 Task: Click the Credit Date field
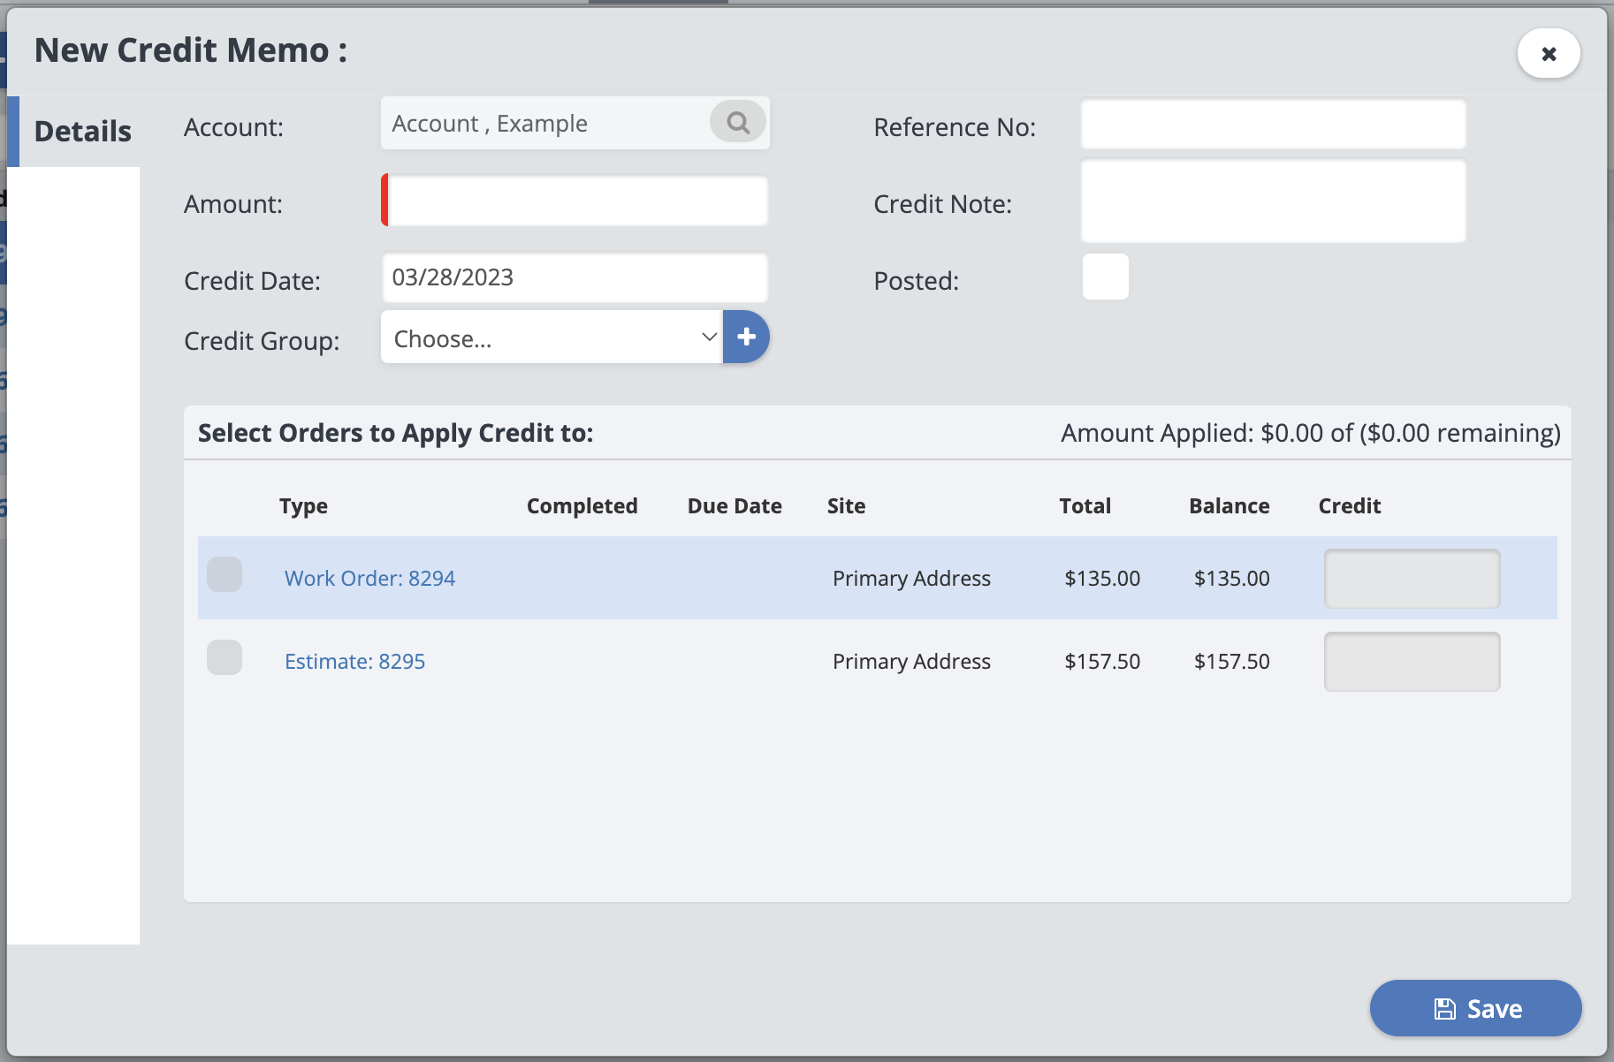(575, 278)
